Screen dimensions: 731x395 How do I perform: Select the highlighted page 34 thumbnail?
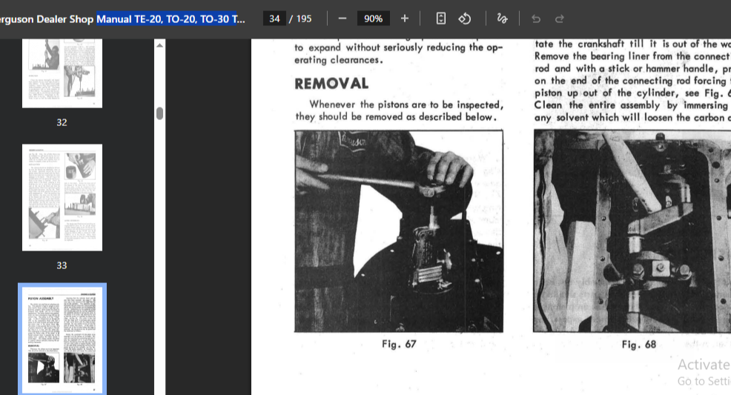click(62, 338)
